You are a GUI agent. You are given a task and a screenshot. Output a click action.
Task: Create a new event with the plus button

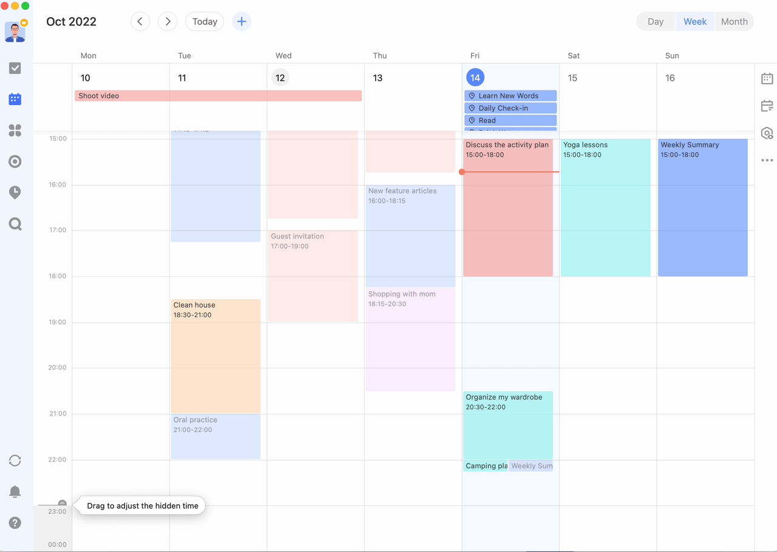[241, 21]
